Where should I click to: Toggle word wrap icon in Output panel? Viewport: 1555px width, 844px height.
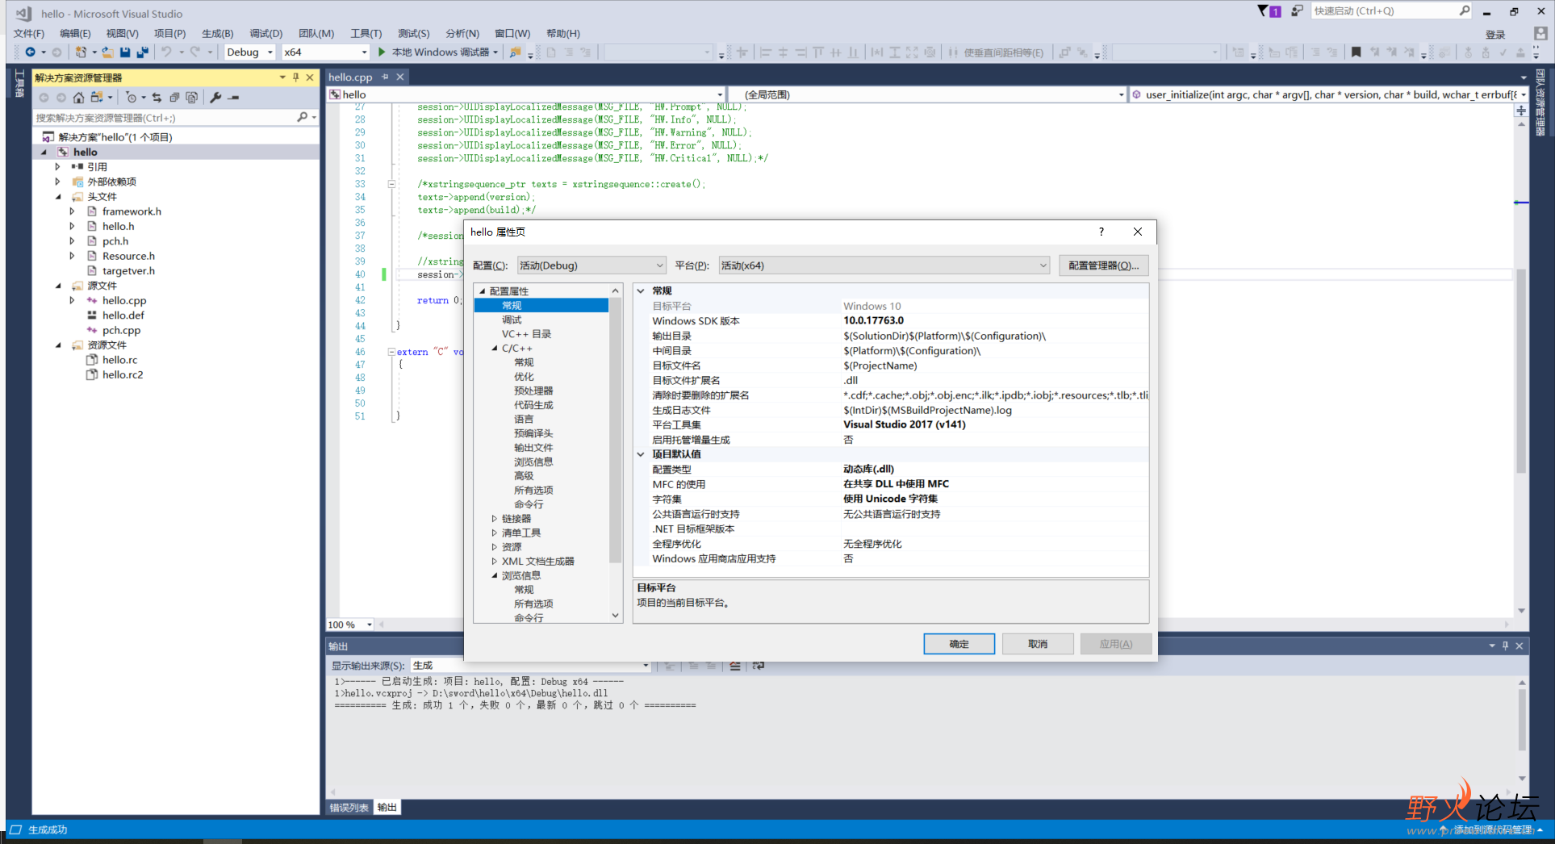[x=759, y=666]
